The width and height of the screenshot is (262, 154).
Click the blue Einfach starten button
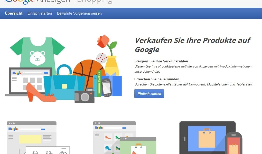click(149, 94)
